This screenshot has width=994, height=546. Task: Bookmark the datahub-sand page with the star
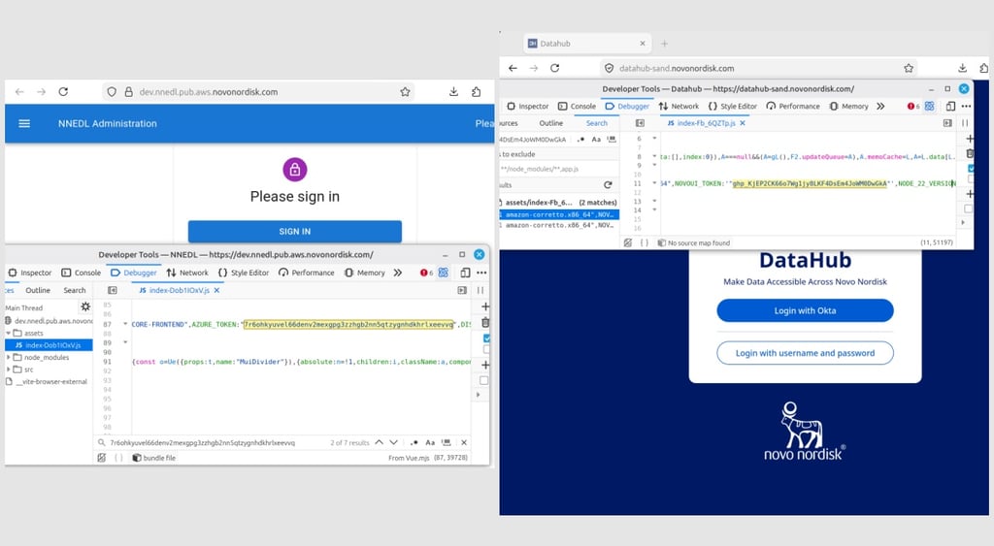click(909, 68)
